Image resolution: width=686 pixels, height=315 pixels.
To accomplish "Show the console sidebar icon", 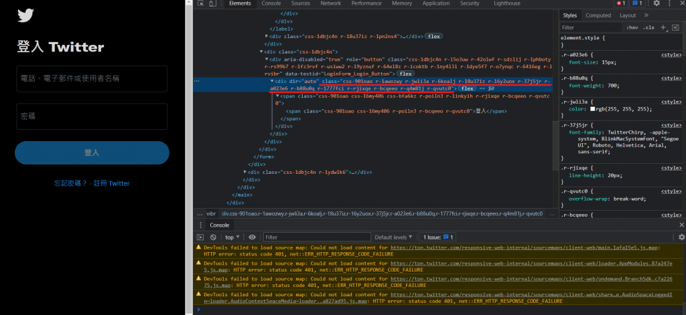I will pos(200,237).
